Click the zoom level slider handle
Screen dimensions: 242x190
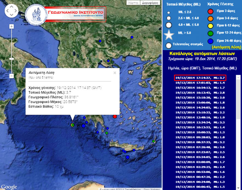click(12, 59)
